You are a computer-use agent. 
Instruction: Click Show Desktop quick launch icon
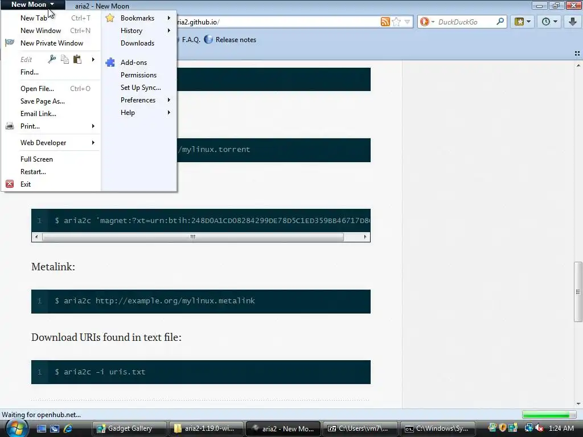tap(41, 428)
